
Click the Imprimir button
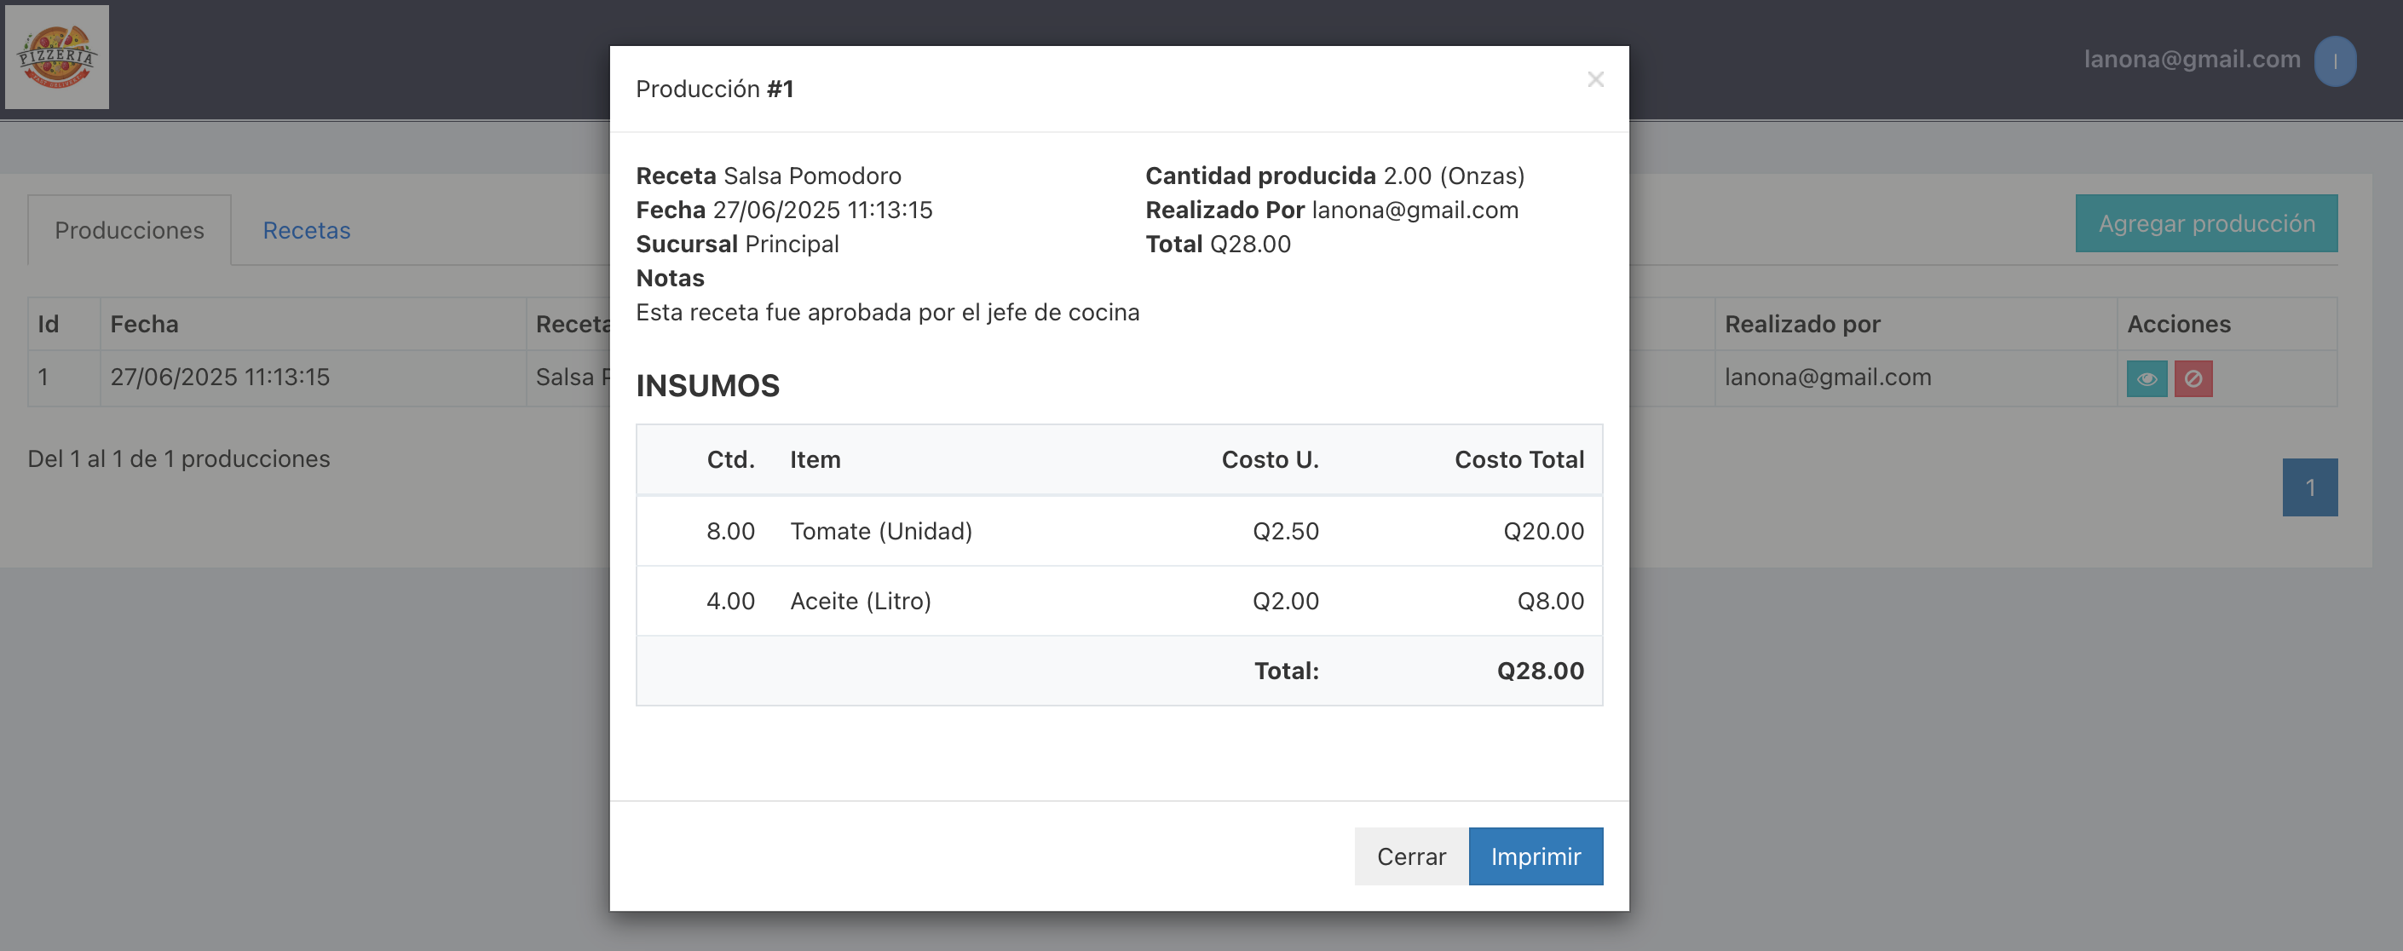(1536, 856)
